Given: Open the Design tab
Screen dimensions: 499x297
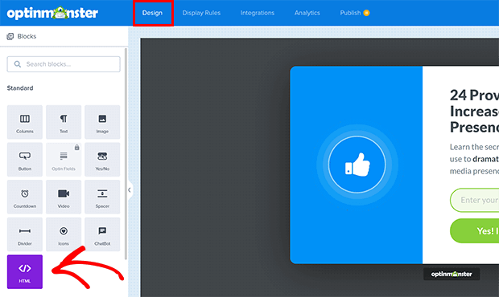Looking at the screenshot, I should coord(152,13).
